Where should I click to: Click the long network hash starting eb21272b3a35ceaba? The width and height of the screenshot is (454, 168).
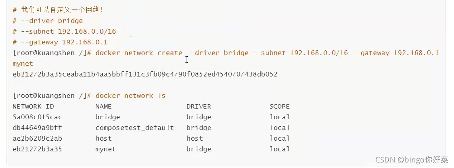[x=145, y=74]
